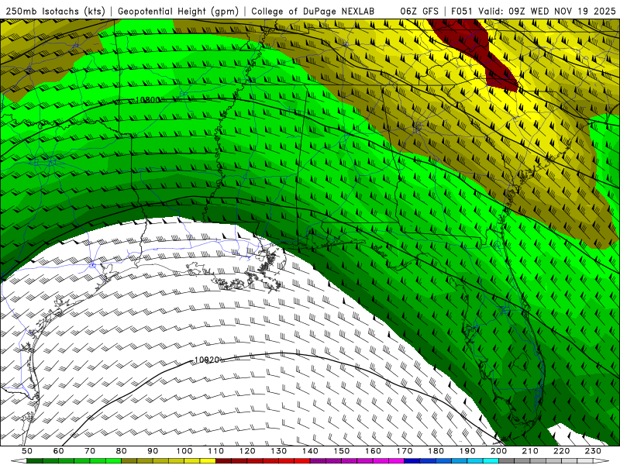Click the 10920 height contour label
Viewport: 620px width, 465px height.
coord(207,360)
